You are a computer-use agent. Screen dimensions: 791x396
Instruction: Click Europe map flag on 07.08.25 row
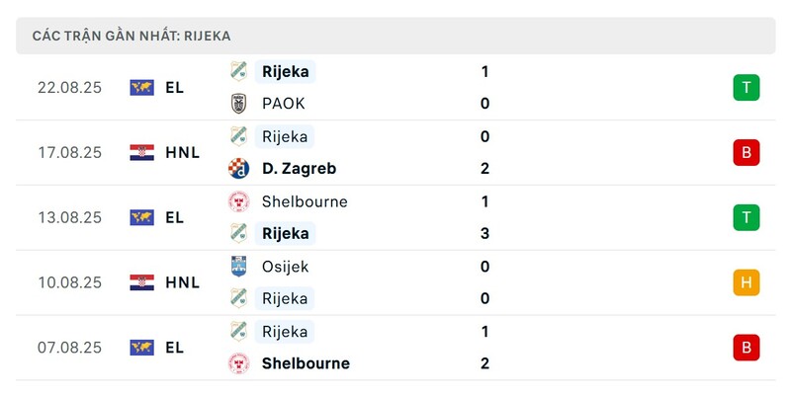tap(141, 348)
